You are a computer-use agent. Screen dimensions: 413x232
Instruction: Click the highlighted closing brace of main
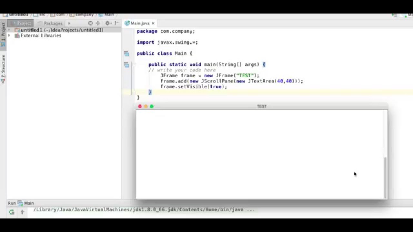click(150, 92)
